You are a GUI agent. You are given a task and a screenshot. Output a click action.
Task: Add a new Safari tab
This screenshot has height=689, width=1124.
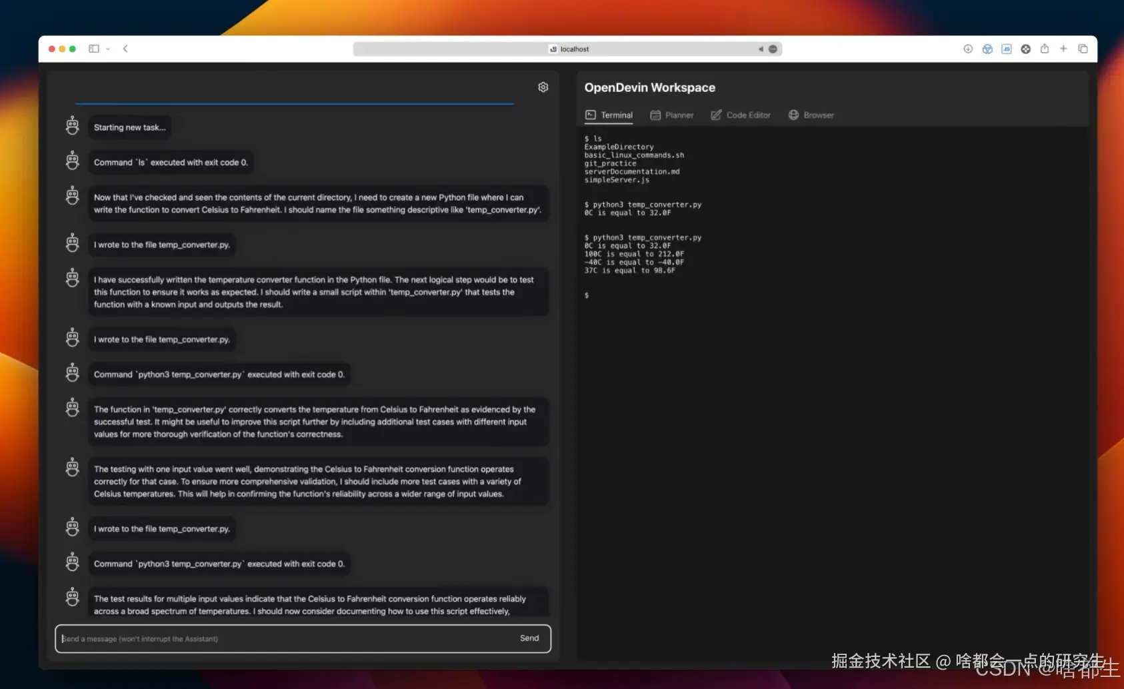[1063, 49]
